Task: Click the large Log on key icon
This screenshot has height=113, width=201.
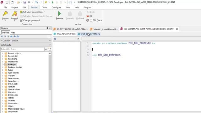Action: point(5,14)
